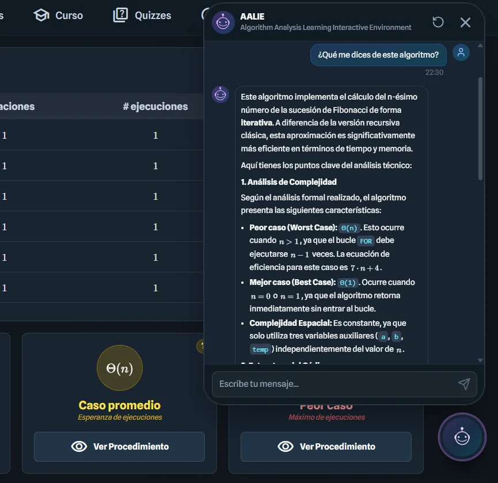Select the '# ejecuciones' column header
498x483 pixels.
pyautogui.click(x=155, y=107)
